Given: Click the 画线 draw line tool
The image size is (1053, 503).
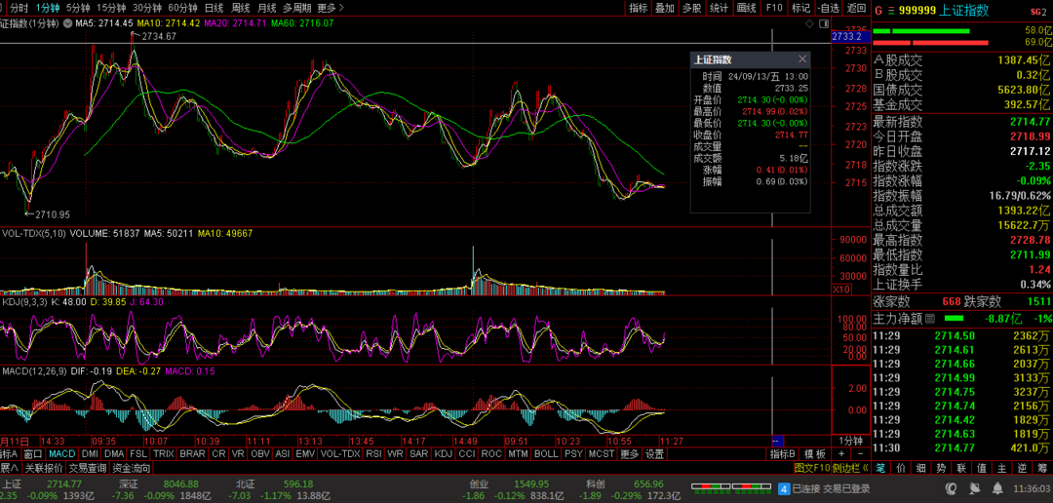Looking at the screenshot, I should point(746,8).
